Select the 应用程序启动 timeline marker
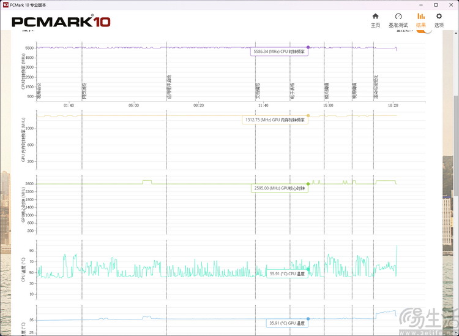Screen dimensions: 459x336 [169, 87]
